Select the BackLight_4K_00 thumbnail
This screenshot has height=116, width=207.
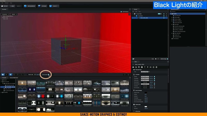coord(22,83)
